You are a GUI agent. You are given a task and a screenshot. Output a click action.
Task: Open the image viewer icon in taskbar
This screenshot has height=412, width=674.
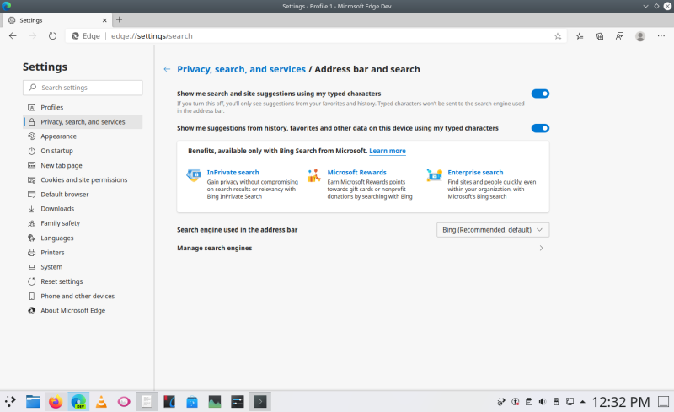click(x=215, y=402)
